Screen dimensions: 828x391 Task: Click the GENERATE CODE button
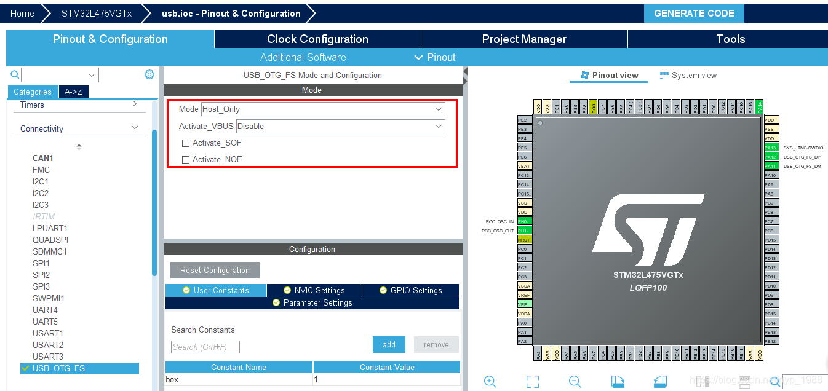694,14
